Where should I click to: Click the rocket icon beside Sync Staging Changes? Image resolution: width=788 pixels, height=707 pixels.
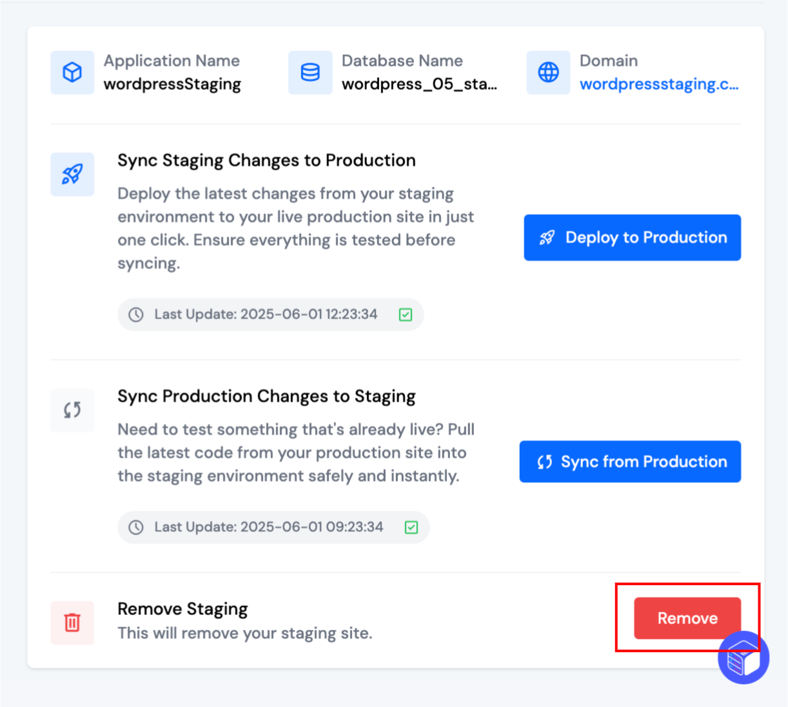(x=72, y=174)
